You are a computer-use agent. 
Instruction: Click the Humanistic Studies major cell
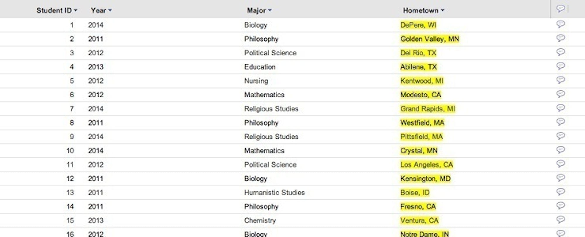point(274,193)
